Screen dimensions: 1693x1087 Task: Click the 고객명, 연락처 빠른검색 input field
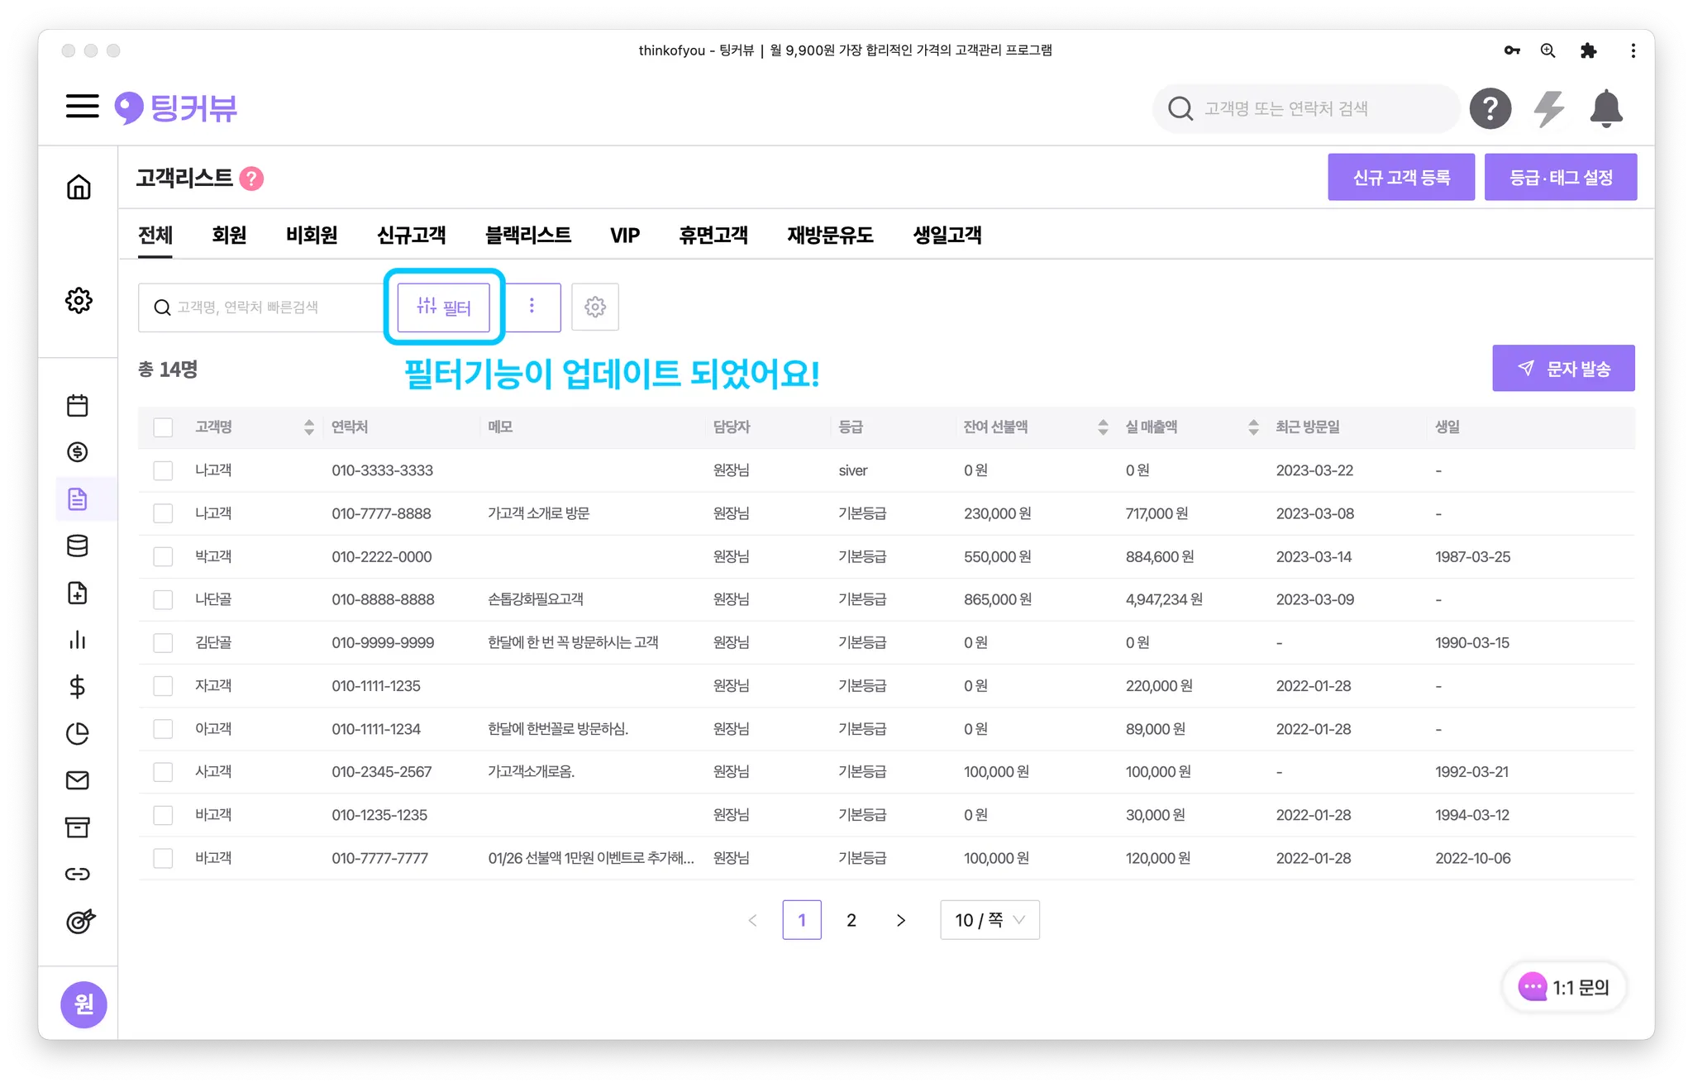(265, 308)
